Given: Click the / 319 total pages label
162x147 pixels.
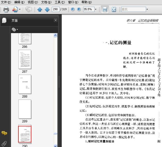Looking at the screenshot, I should [63, 9].
